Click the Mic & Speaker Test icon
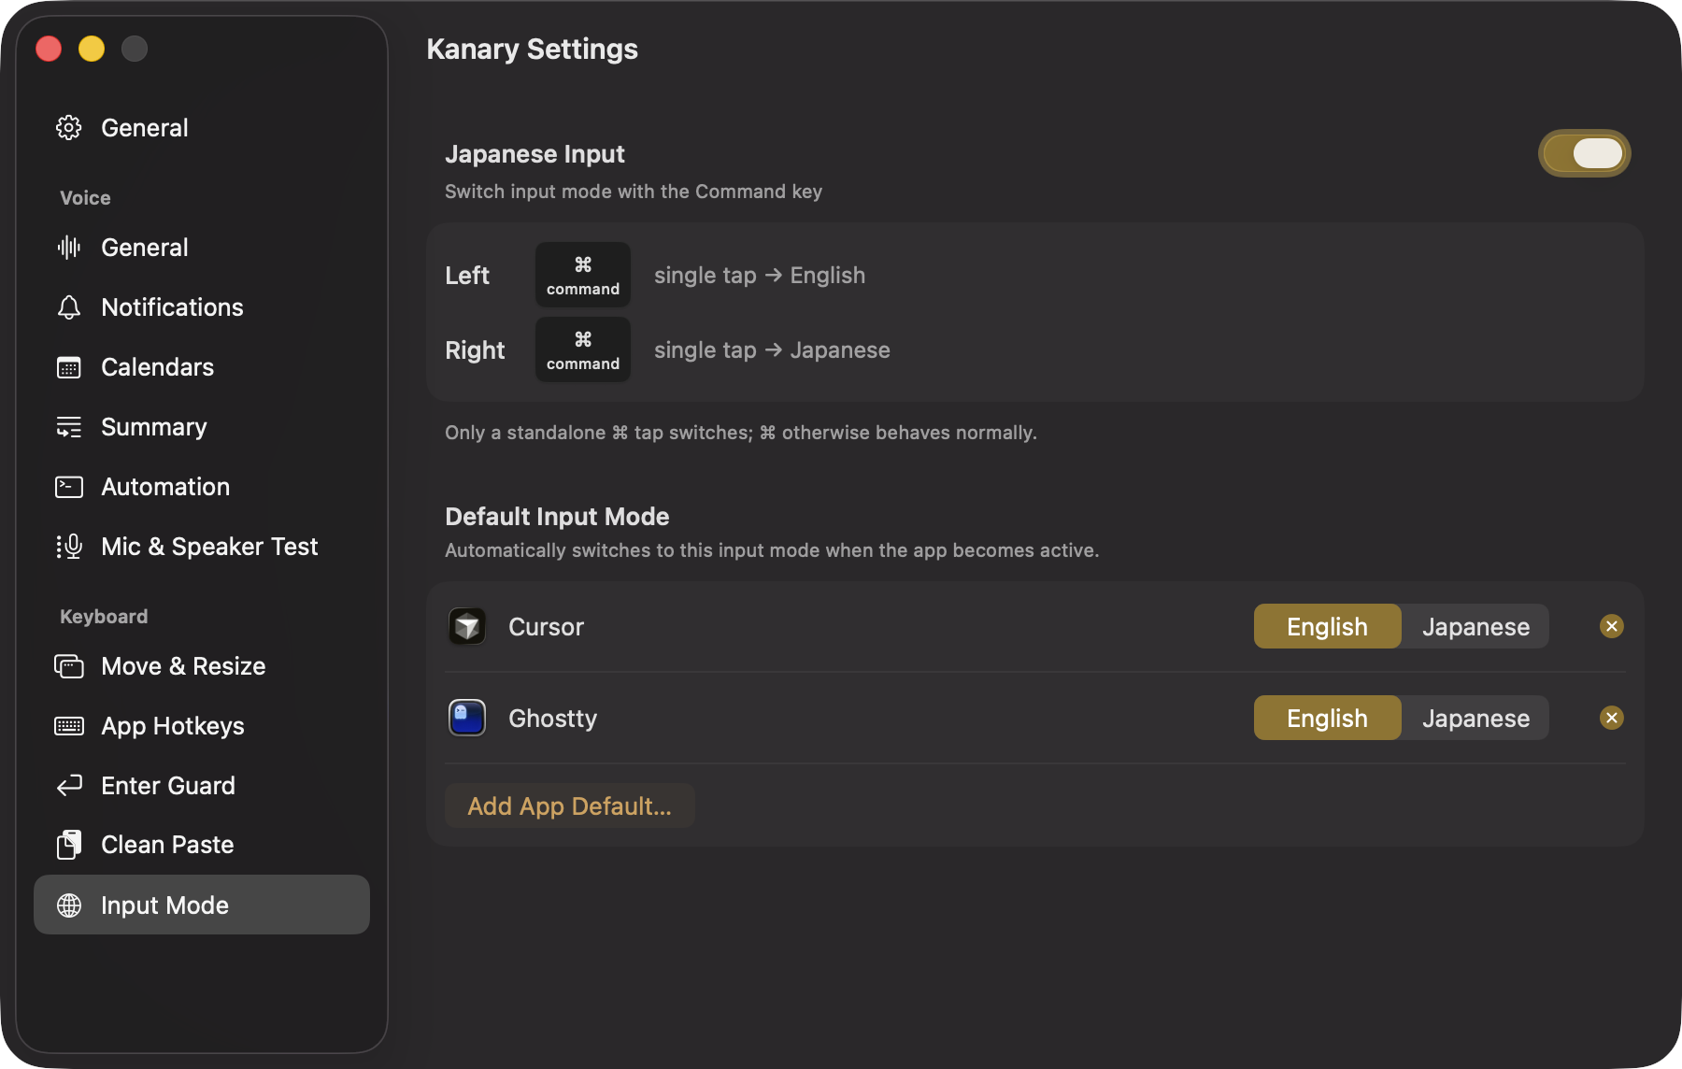This screenshot has height=1069, width=1682. click(x=69, y=547)
